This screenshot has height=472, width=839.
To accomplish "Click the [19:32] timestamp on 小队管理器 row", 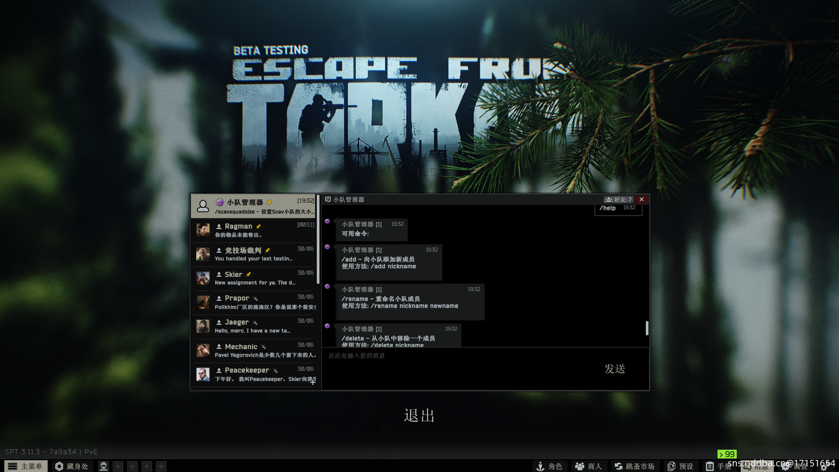I will pos(305,201).
